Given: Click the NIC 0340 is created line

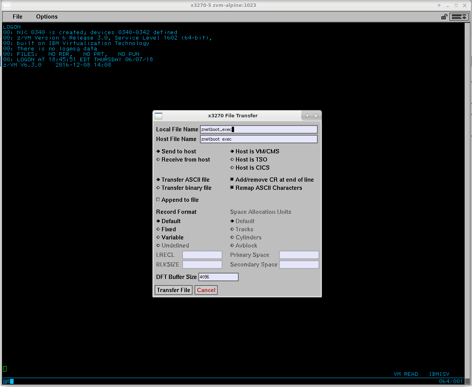Looking at the screenshot, I should 90,33.
